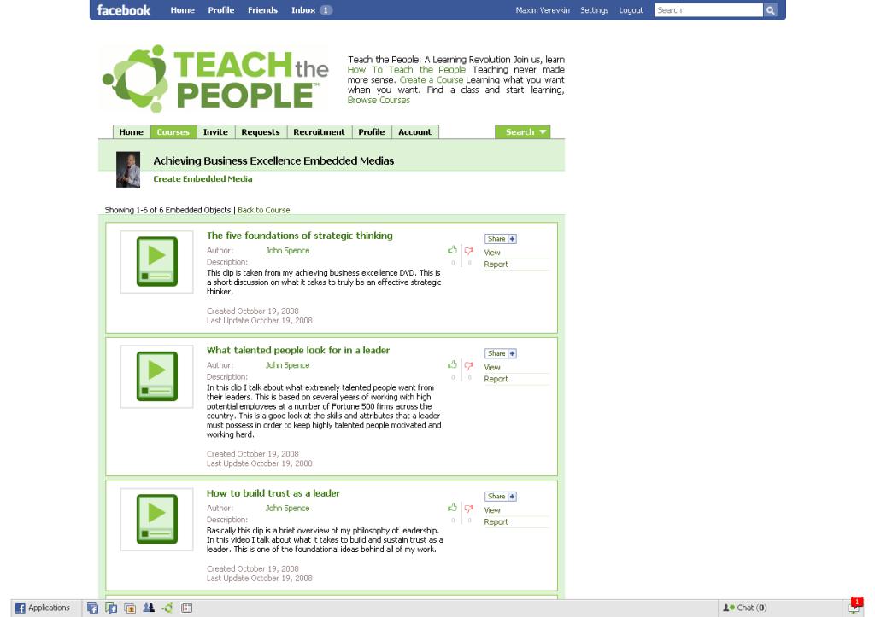875x617 pixels.
Task: Click thumbs up on 'The five foundations of strategic thinking'
Action: point(453,250)
